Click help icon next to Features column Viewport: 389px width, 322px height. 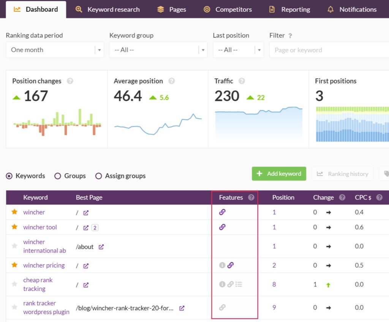(x=251, y=198)
